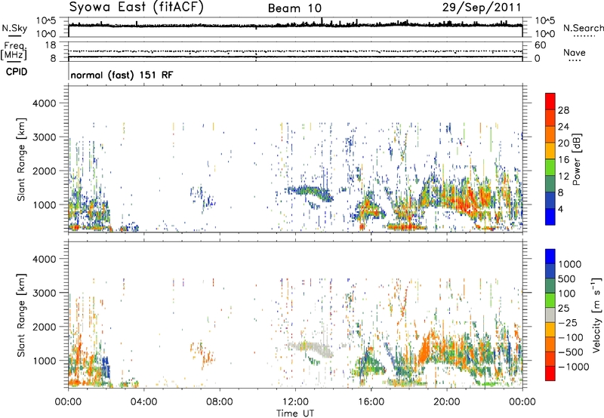Click the date '29/Sep/2011'
The image size is (604, 418).
pyautogui.click(x=482, y=8)
